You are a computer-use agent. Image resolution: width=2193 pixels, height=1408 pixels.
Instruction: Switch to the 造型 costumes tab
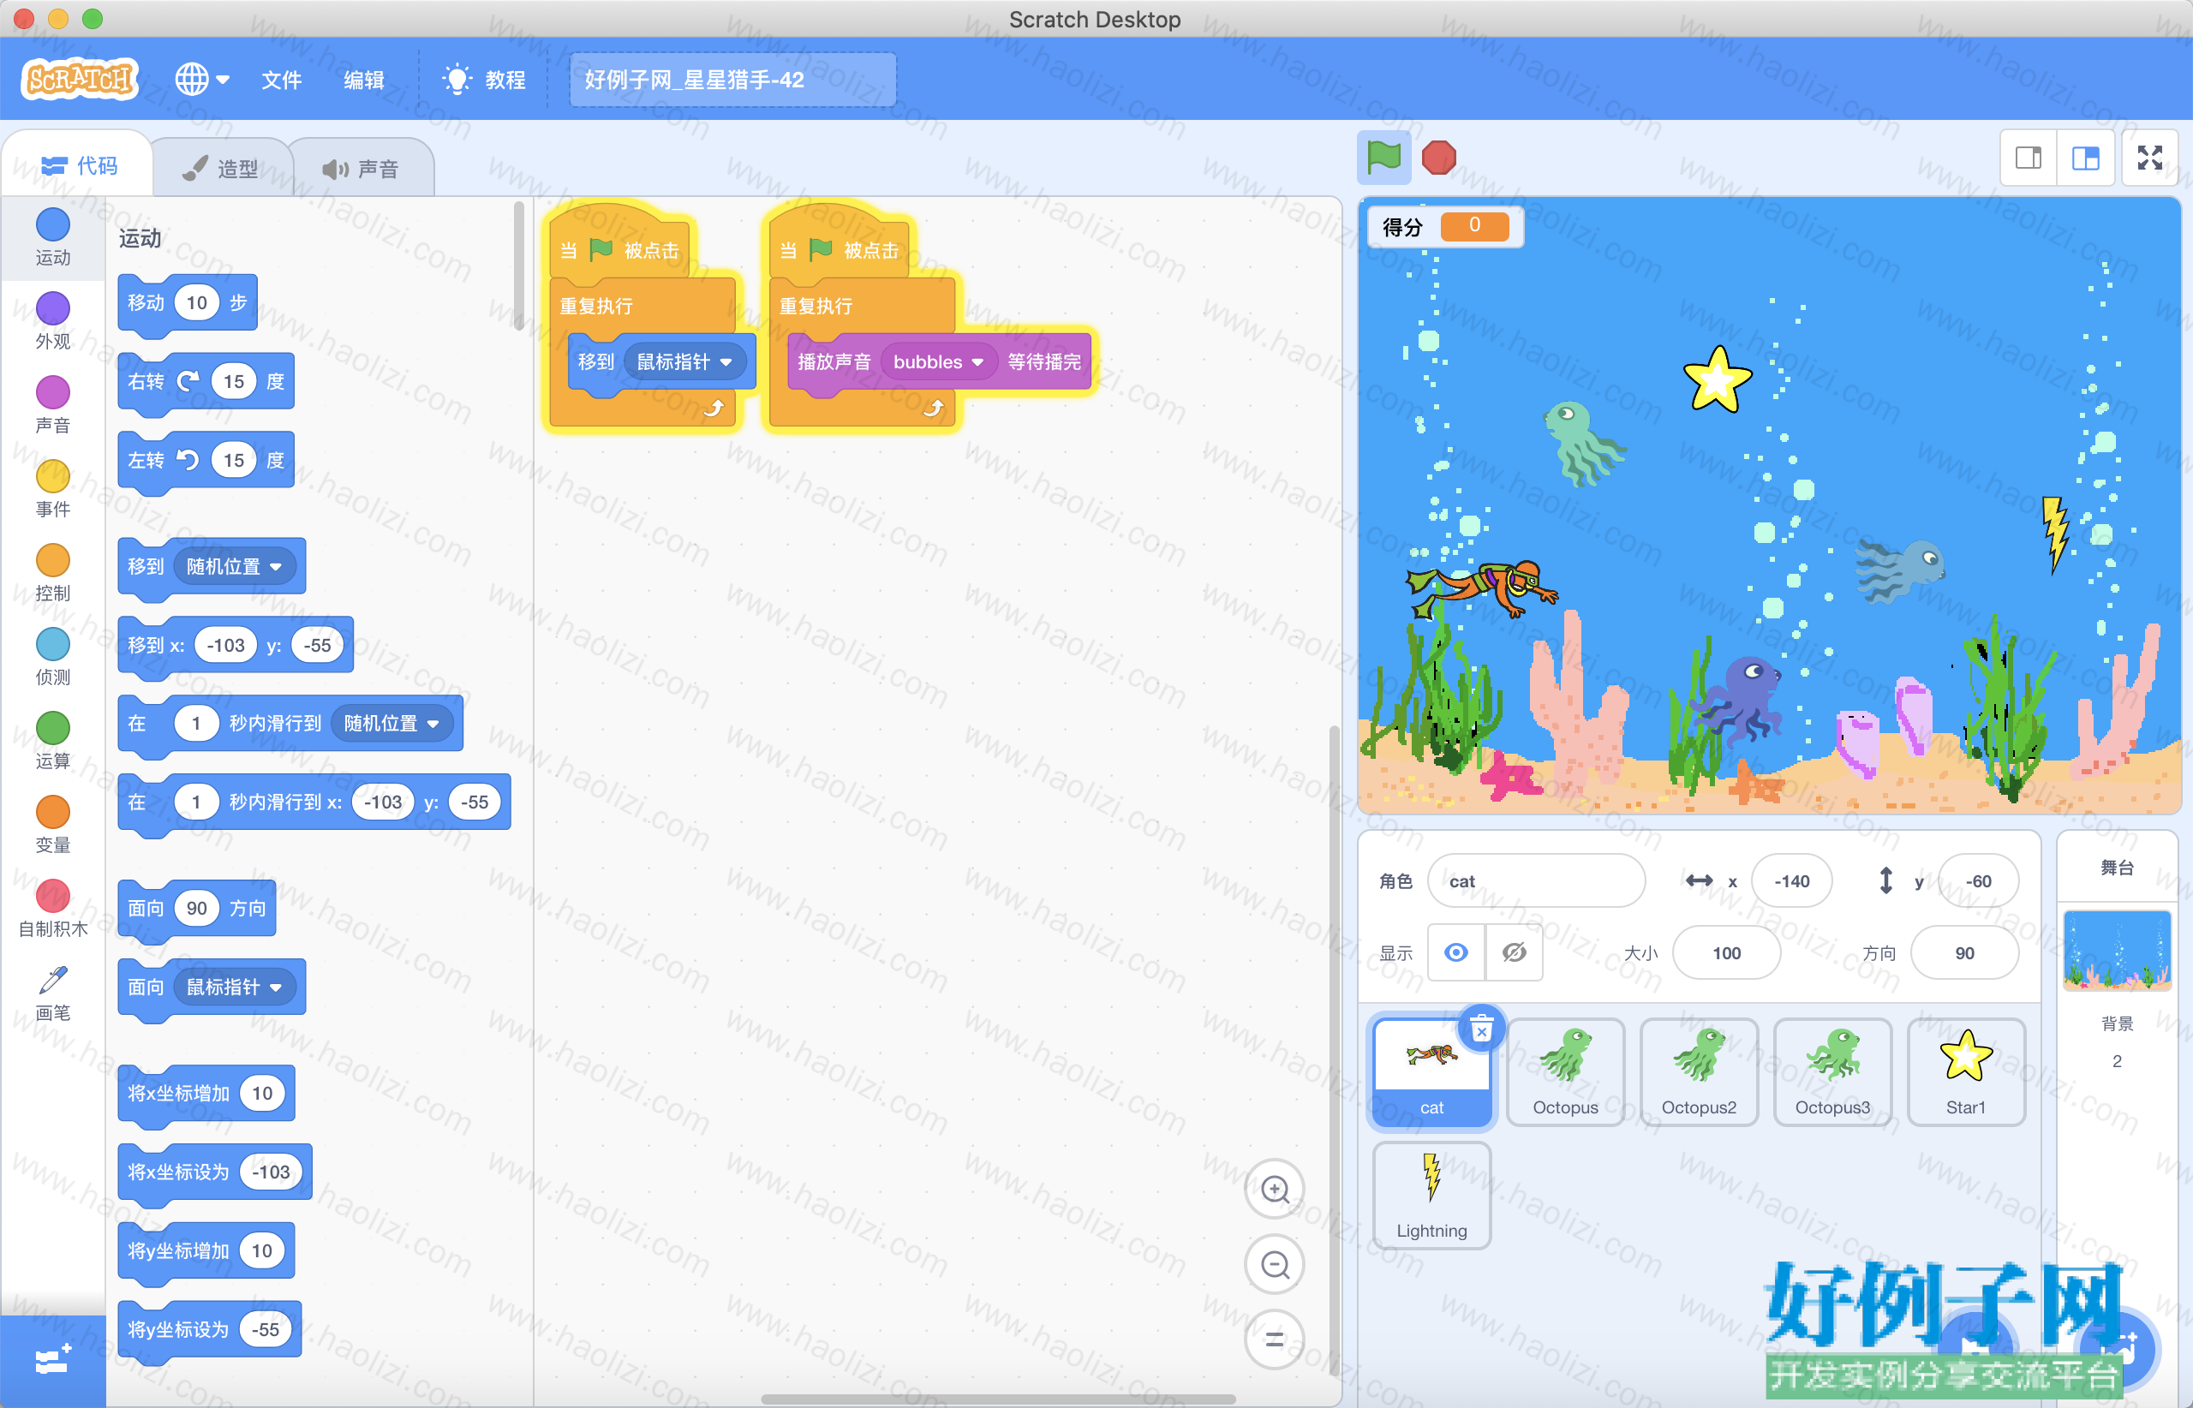tap(221, 168)
